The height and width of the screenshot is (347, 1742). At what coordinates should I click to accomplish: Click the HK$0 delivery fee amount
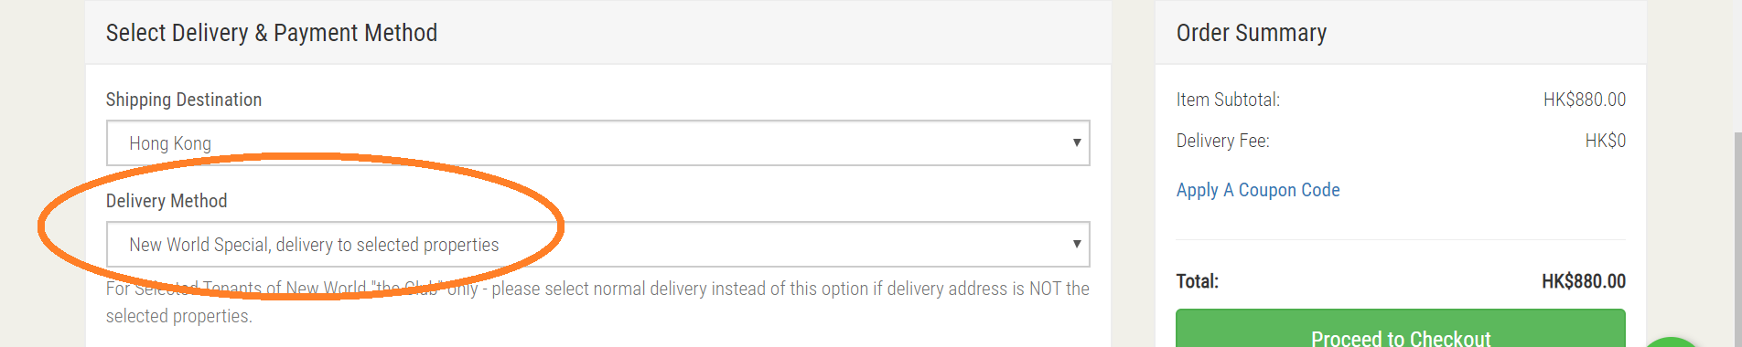pos(1605,141)
